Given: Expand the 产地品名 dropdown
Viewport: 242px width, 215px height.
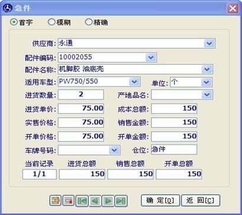Looking at the screenshot, I should [207, 95].
